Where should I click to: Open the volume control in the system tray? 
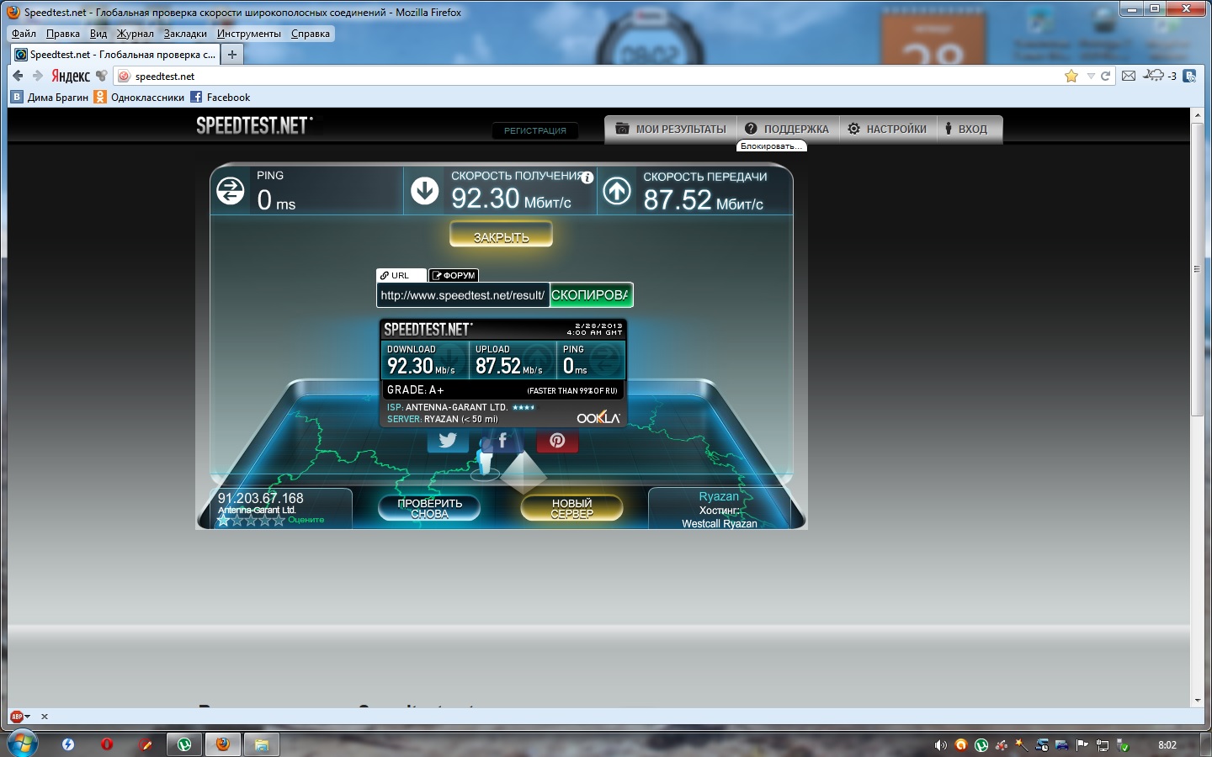pyautogui.click(x=940, y=745)
